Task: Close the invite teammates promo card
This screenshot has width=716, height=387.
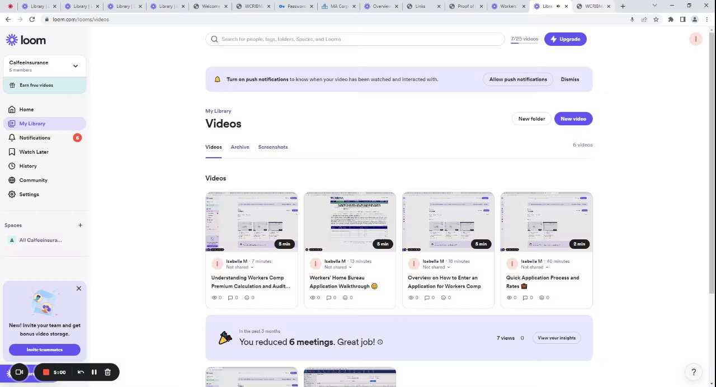Action: (x=79, y=289)
